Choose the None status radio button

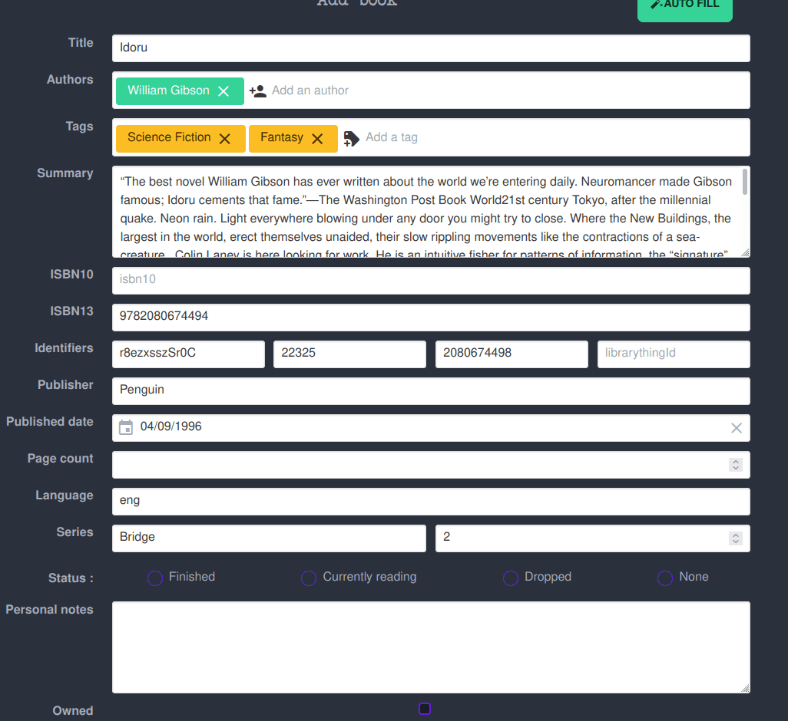pos(665,578)
